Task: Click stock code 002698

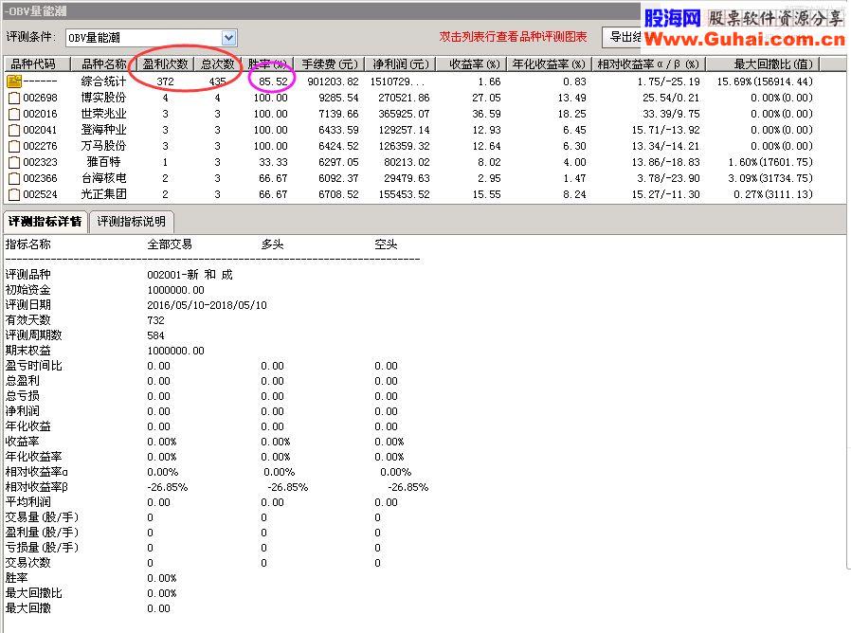Action: 40,99
